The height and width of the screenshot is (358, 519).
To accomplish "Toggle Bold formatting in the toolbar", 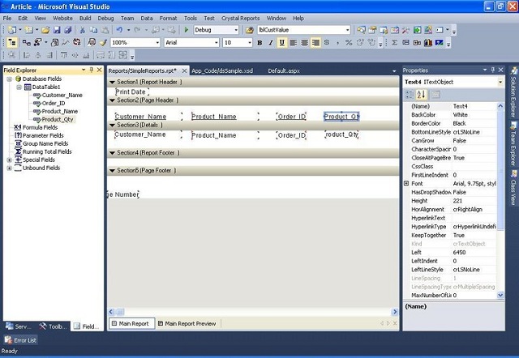I will [x=261, y=42].
